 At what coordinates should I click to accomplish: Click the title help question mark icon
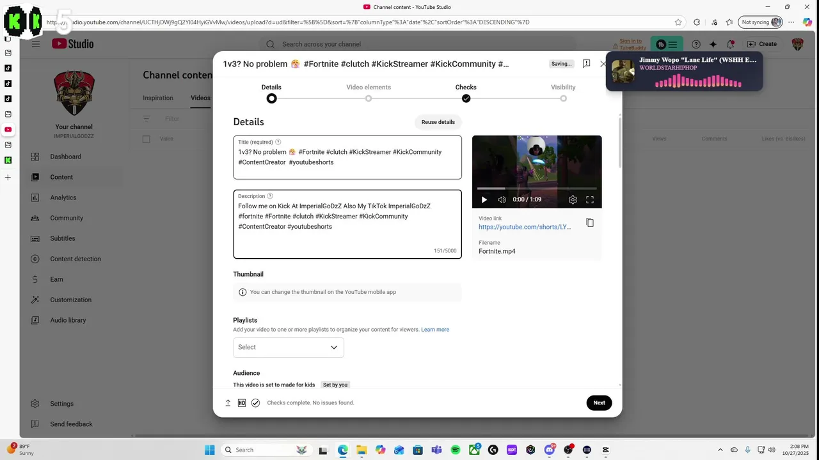point(278,142)
